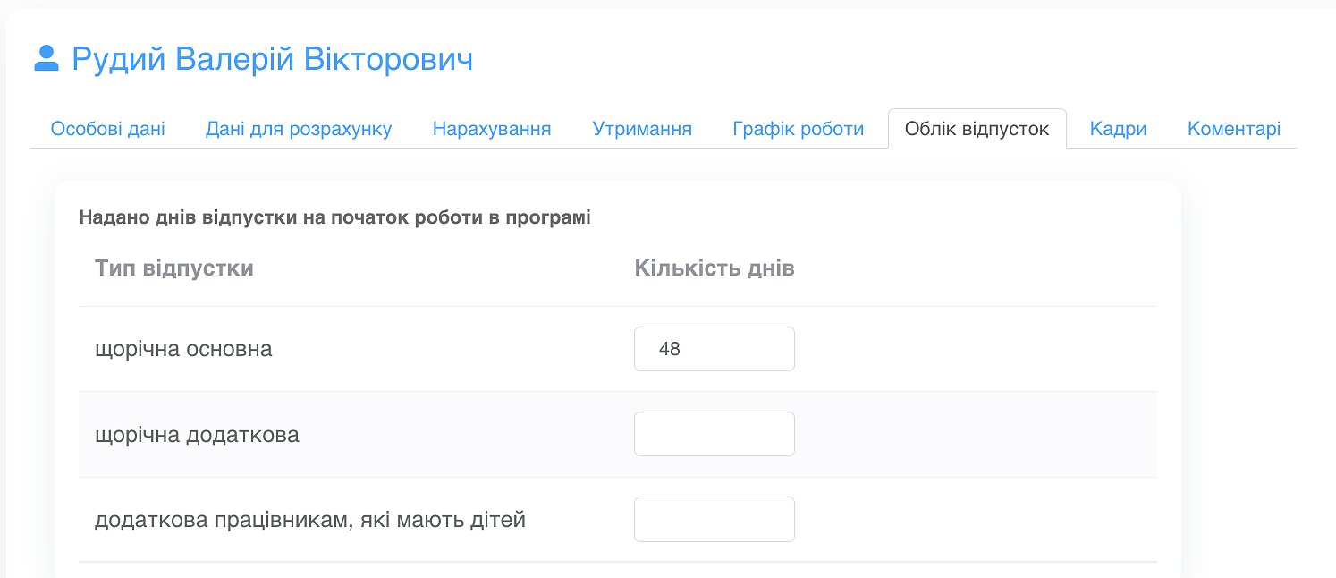The width and height of the screenshot is (1336, 578).
Task: Switch to the Коментарі tab
Action: tap(1234, 129)
